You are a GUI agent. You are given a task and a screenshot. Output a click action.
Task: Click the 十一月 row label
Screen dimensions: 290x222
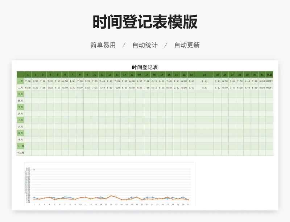click(20, 146)
